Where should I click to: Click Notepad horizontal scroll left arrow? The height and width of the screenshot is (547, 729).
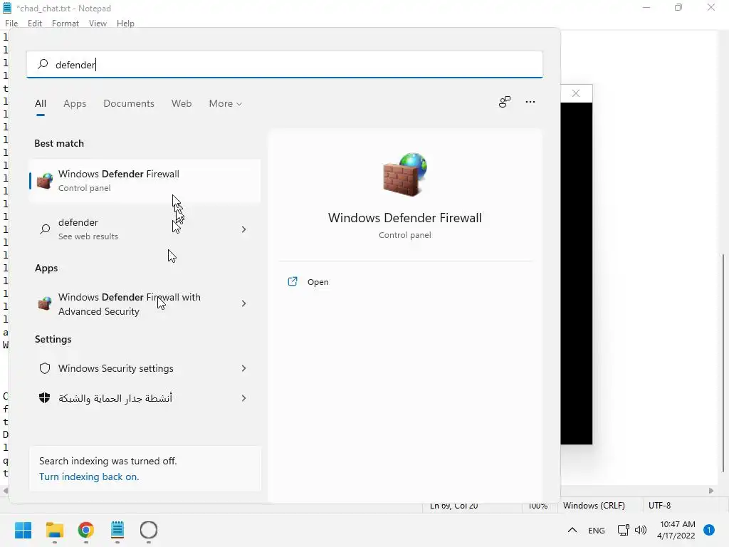[5, 491]
